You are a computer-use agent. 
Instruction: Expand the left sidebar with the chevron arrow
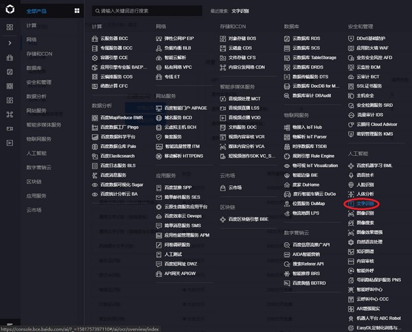pos(10,43)
